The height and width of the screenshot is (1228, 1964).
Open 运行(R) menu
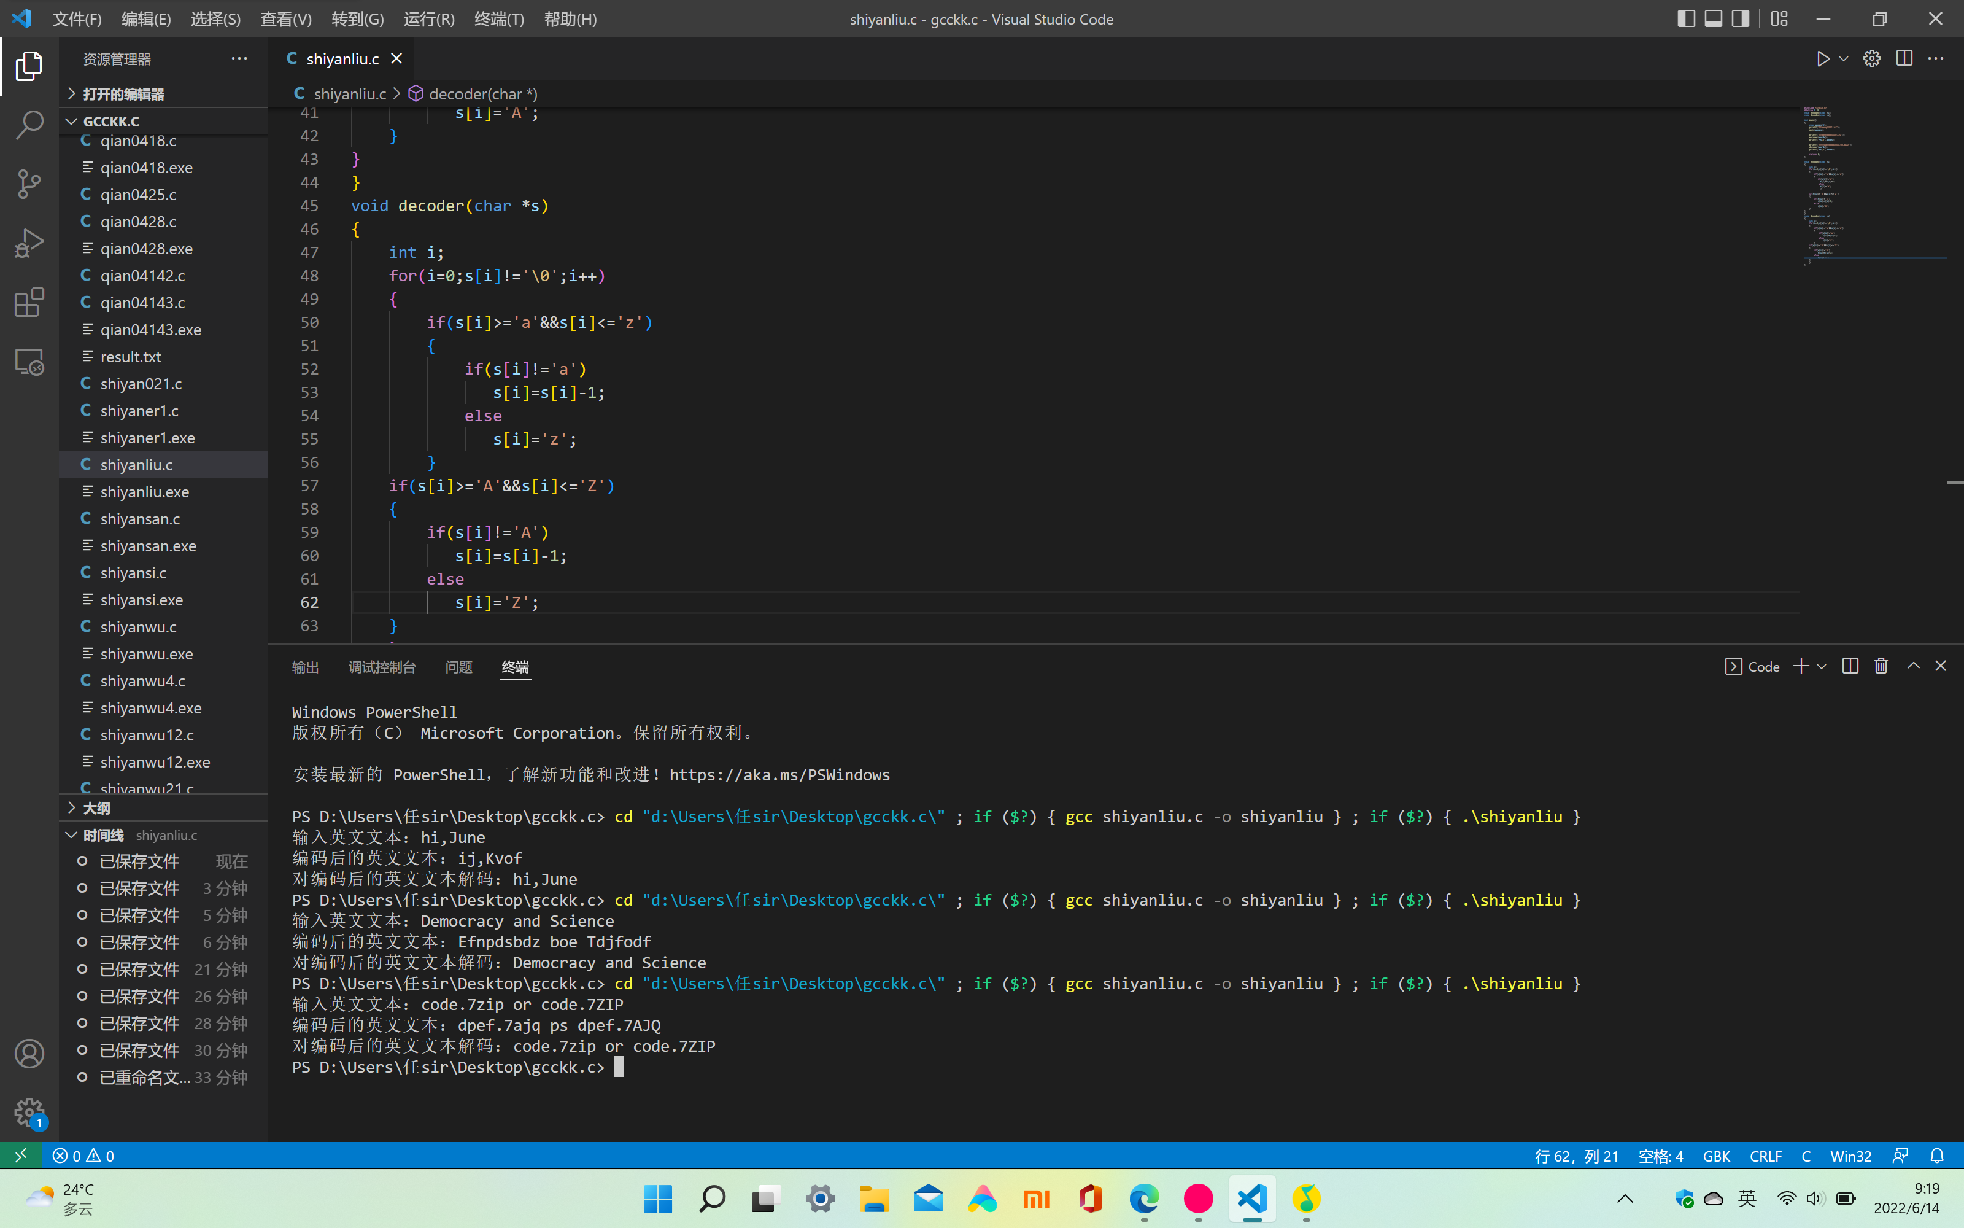click(x=430, y=18)
